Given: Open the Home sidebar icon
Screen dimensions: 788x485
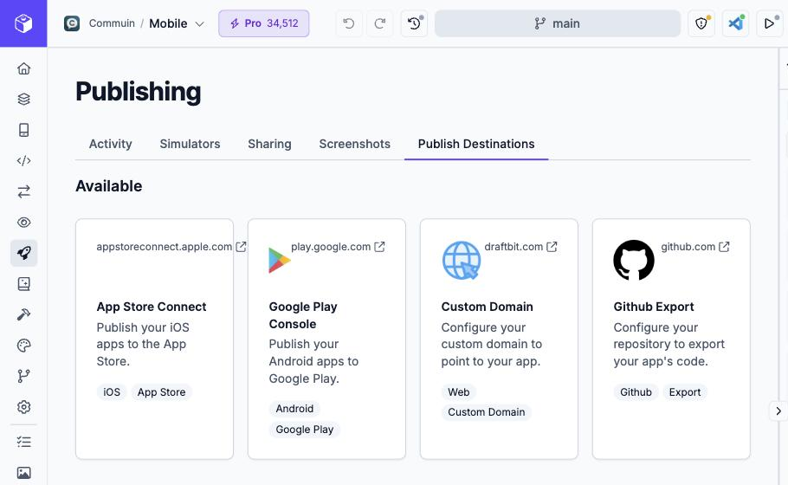Looking at the screenshot, I should point(23,68).
